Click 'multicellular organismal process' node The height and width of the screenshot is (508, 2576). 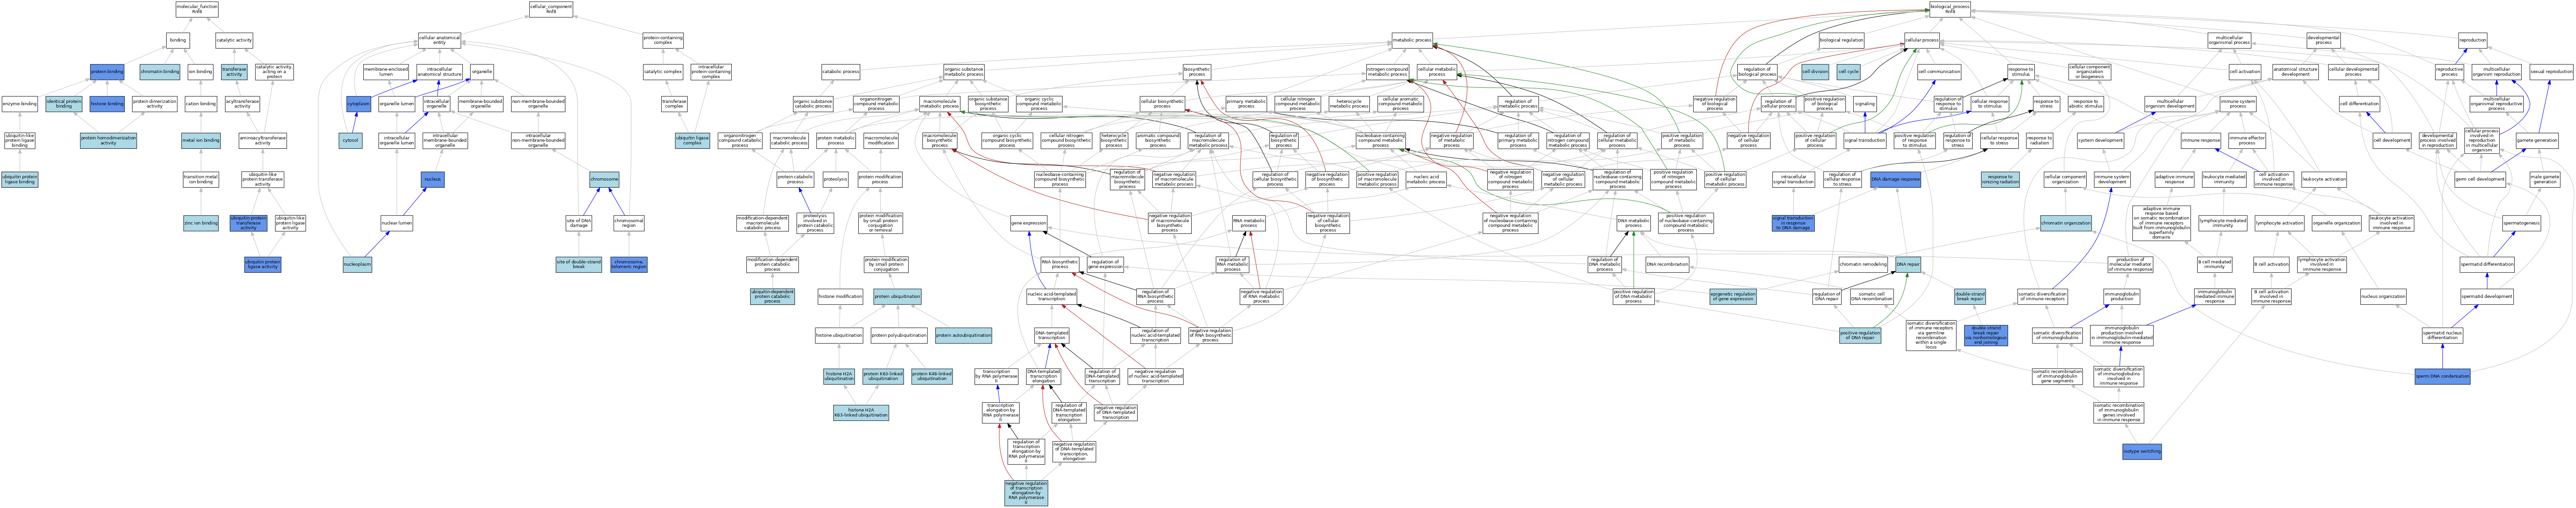[x=2229, y=40]
